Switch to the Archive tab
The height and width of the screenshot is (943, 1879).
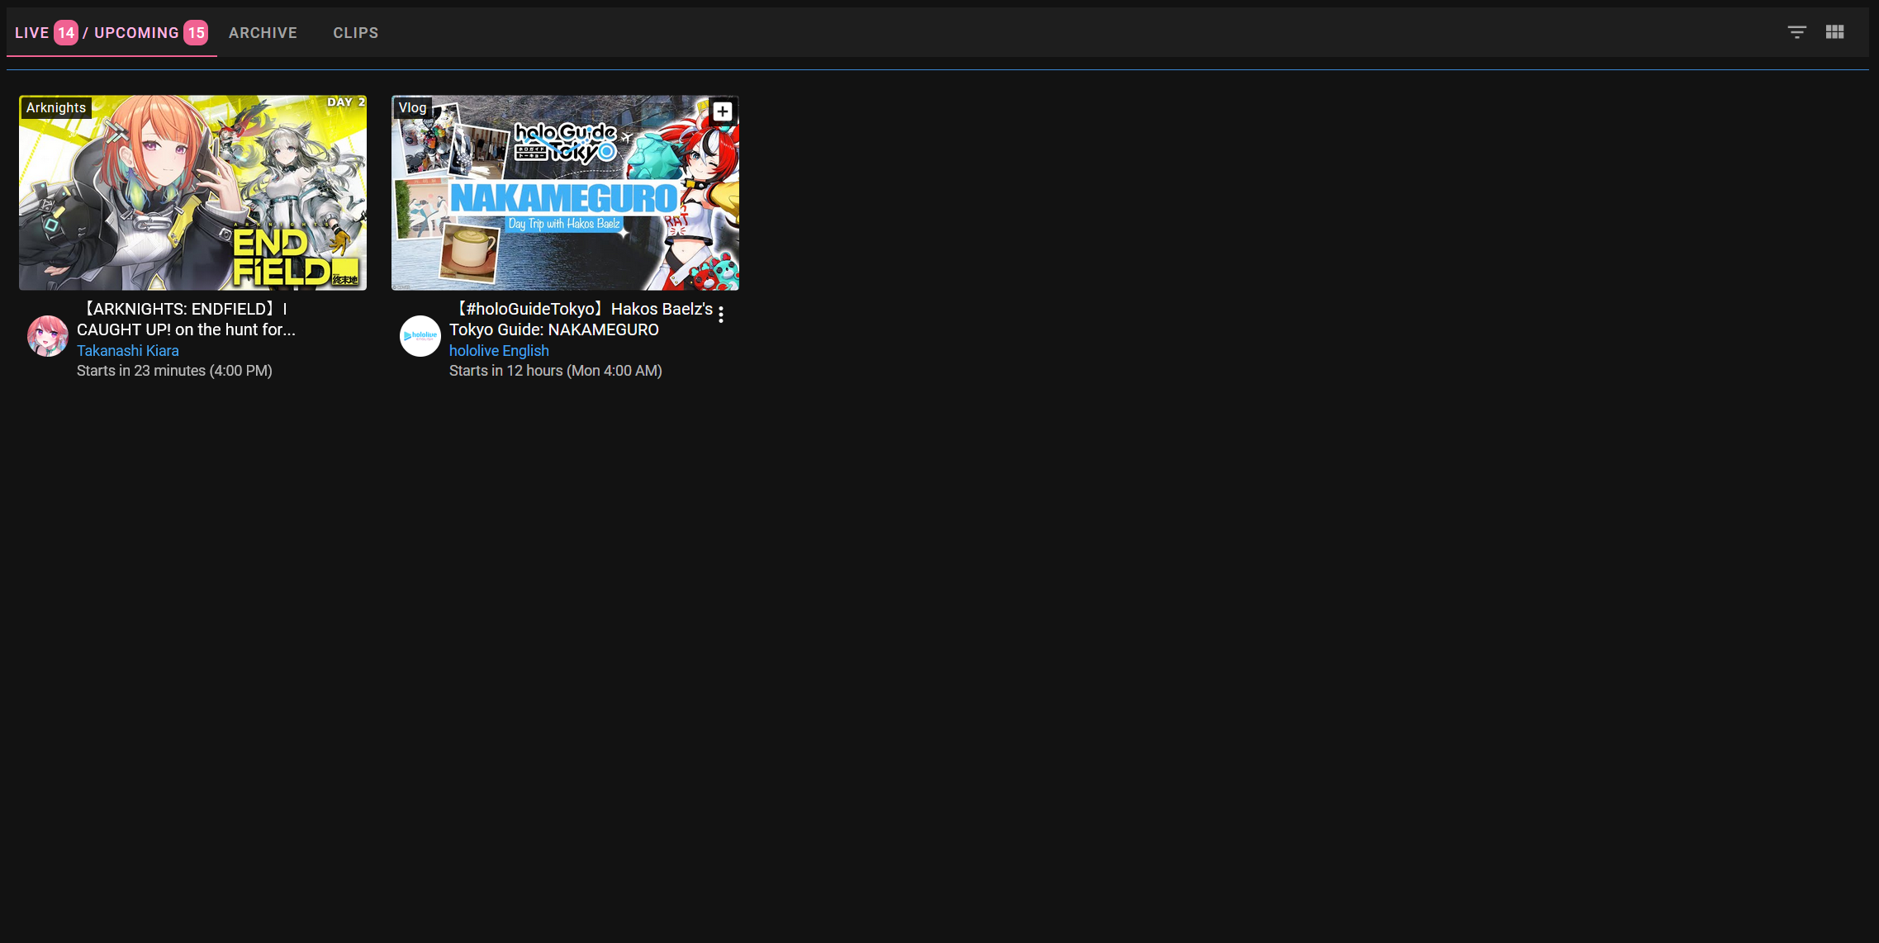point(263,33)
